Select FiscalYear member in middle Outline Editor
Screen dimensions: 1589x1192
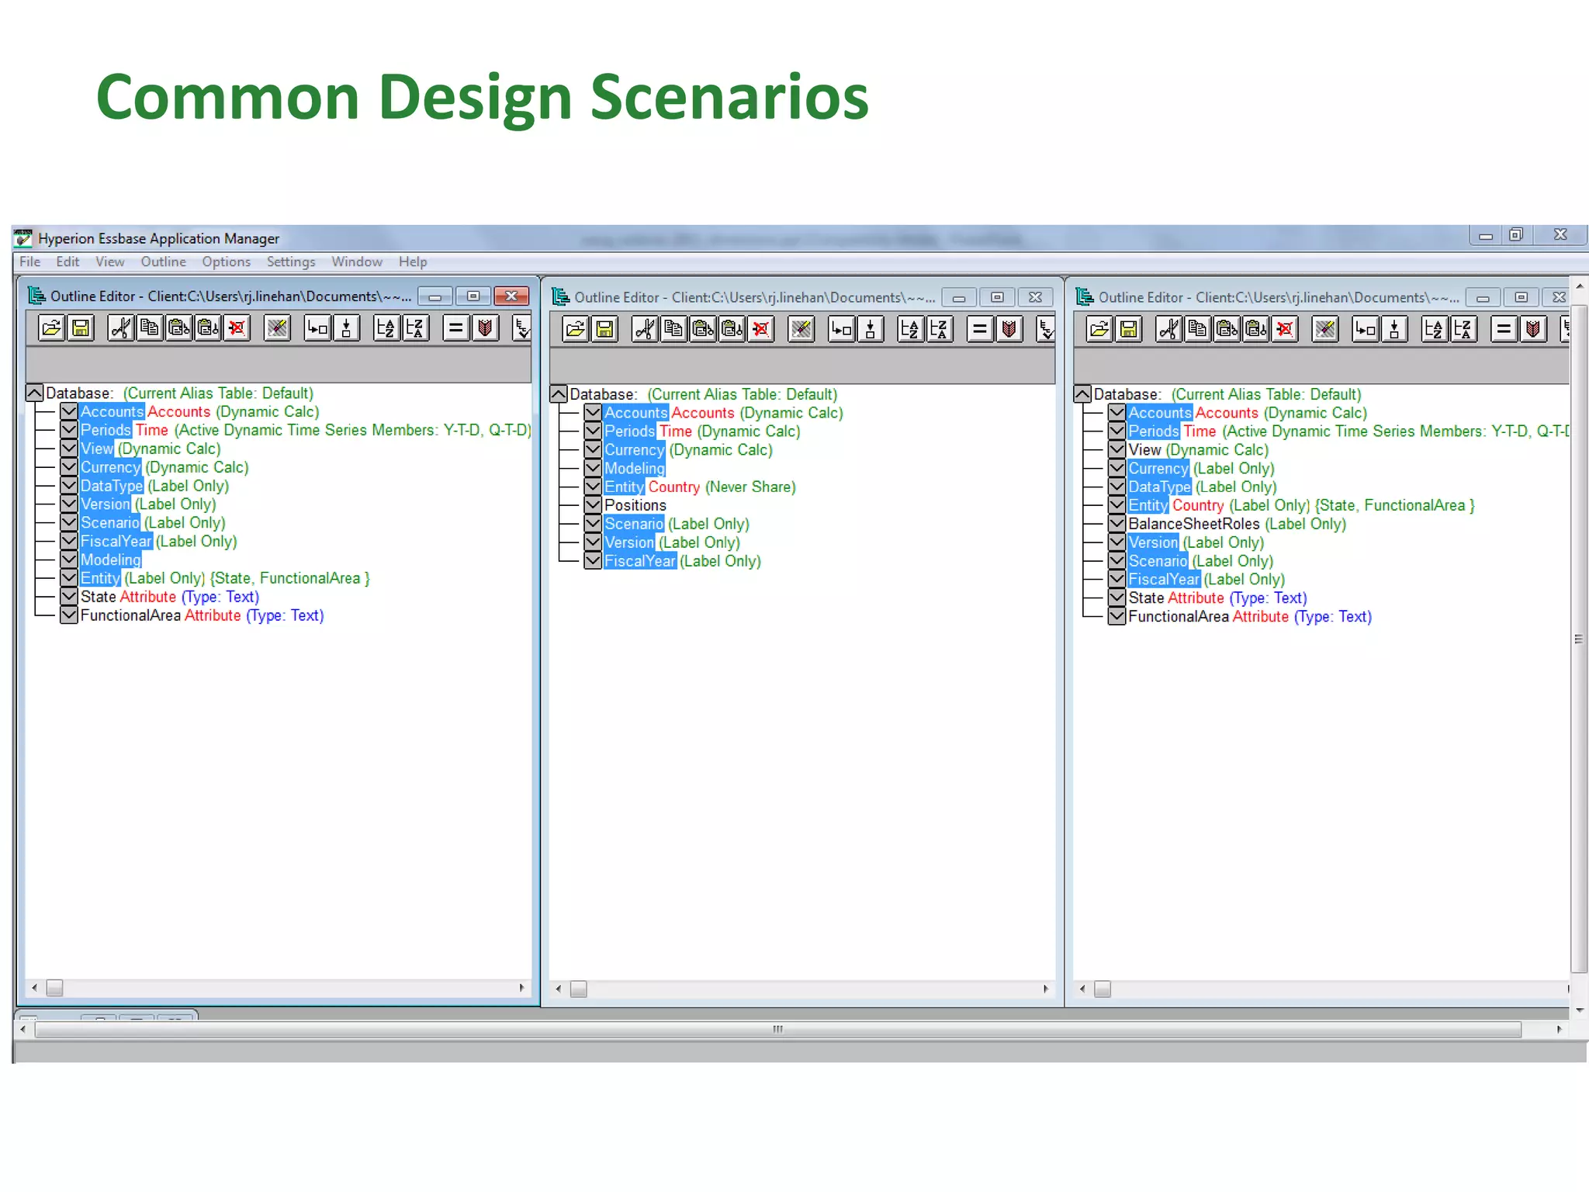click(640, 561)
